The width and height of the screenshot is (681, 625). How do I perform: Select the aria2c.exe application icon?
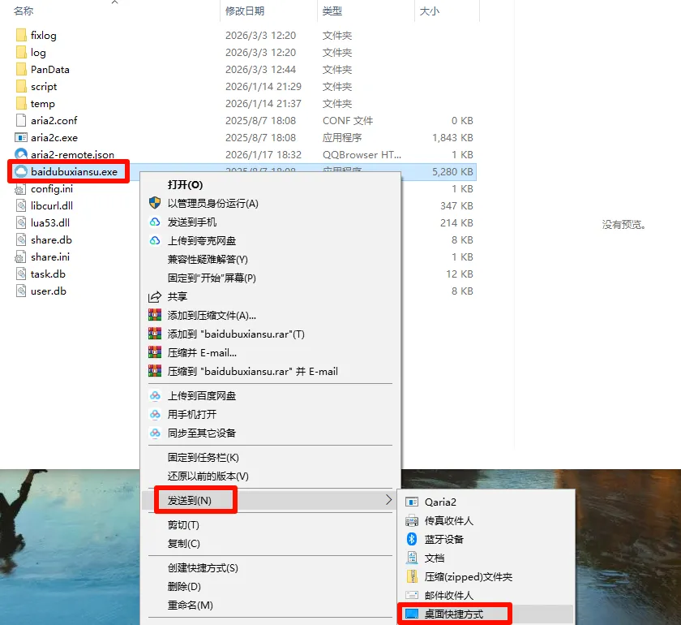pos(21,137)
